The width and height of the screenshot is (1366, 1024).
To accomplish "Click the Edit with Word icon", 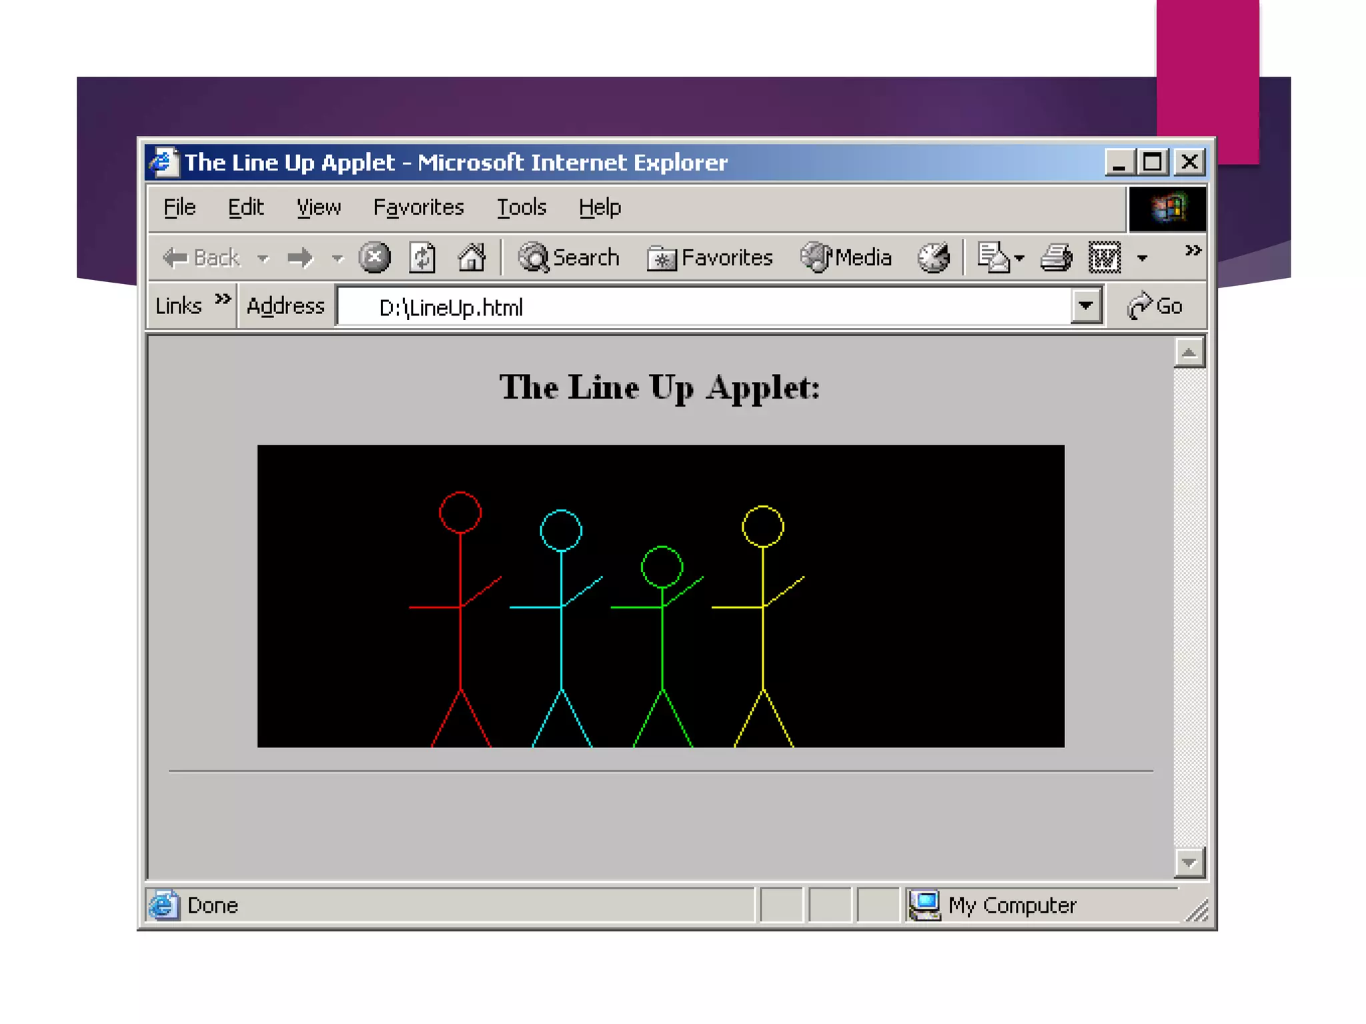I will coord(1105,257).
